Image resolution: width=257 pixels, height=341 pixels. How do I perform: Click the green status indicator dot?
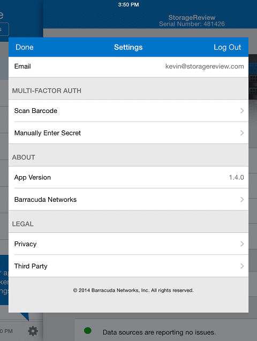(x=88, y=331)
